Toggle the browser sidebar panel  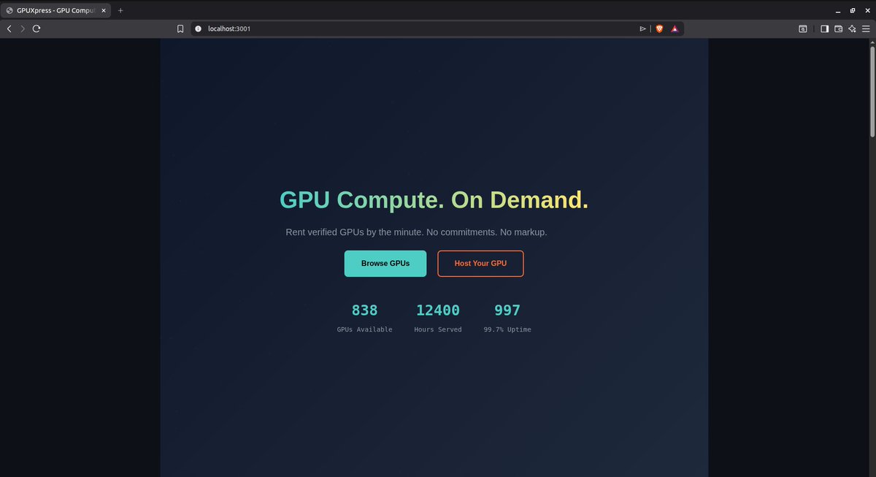coord(824,28)
